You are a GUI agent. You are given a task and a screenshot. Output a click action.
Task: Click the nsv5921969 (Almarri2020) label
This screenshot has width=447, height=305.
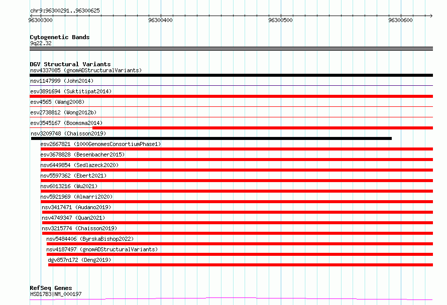tap(76, 197)
